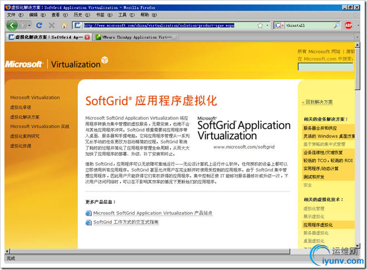The image size is (367, 270).
Task: Click the Forward navigation arrow
Action: (22, 25)
